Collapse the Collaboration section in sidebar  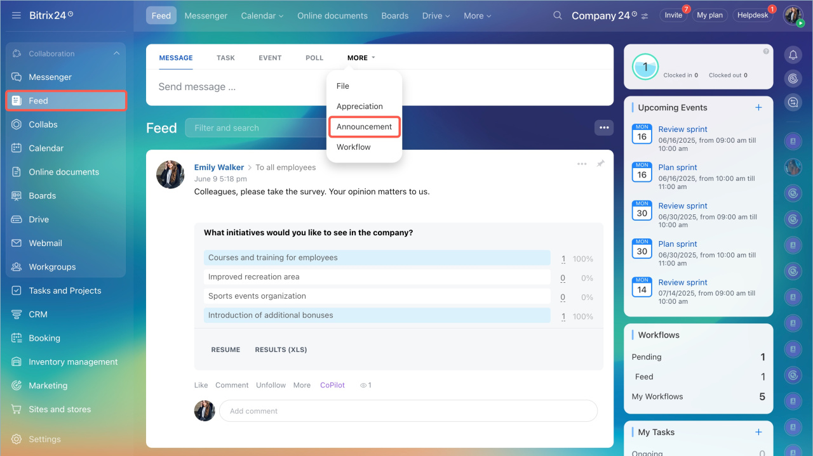[x=116, y=54]
